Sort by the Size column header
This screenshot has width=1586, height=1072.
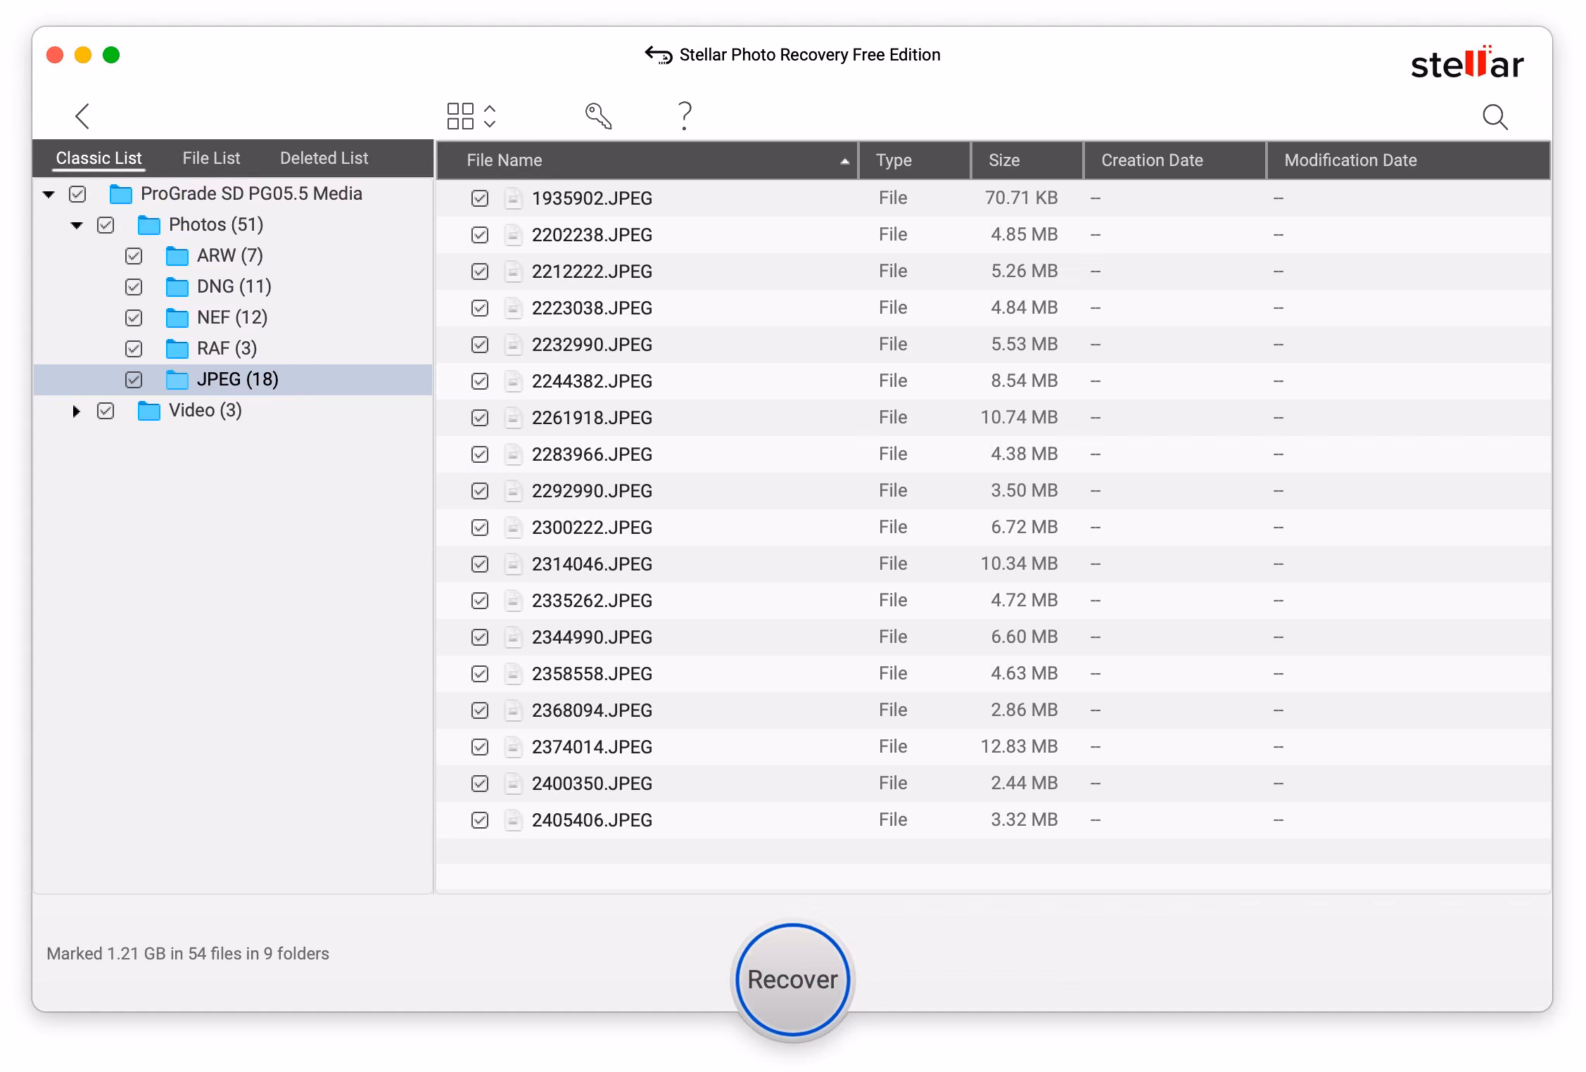[1027, 160]
